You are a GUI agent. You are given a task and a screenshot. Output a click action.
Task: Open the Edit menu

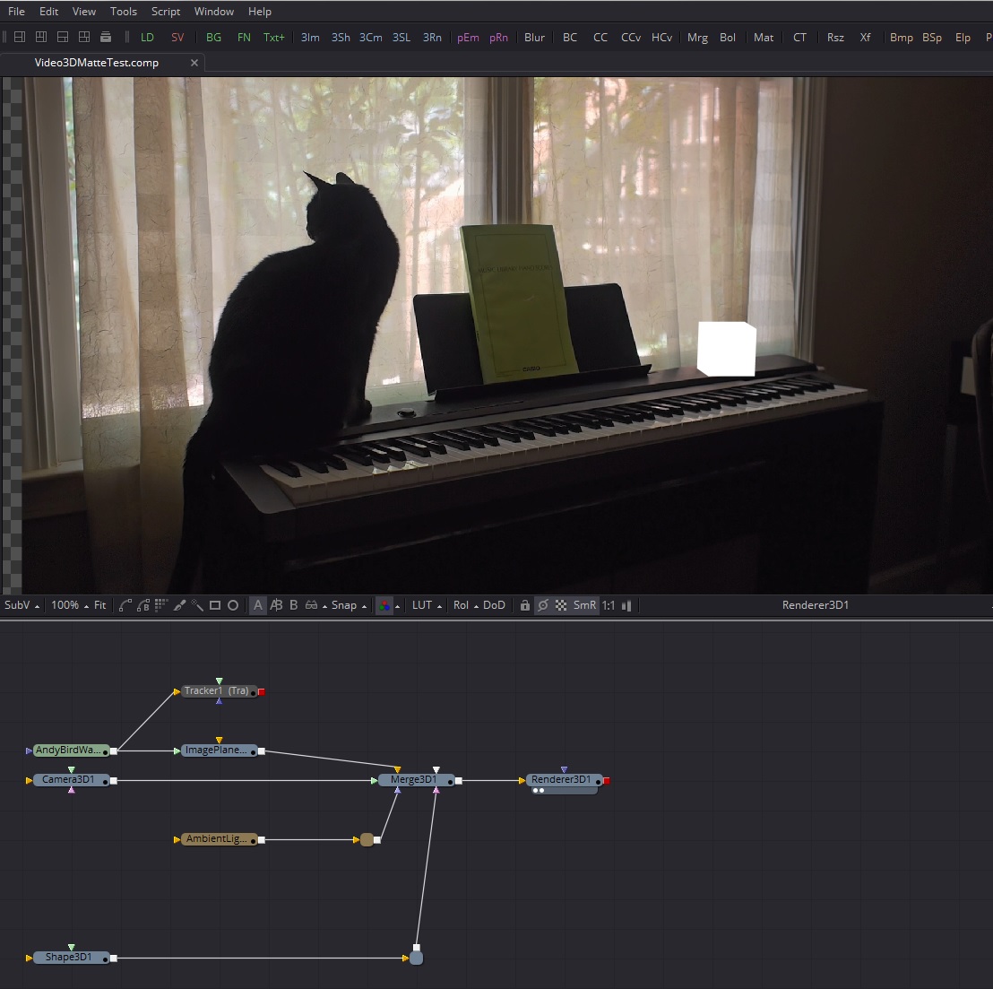(48, 12)
